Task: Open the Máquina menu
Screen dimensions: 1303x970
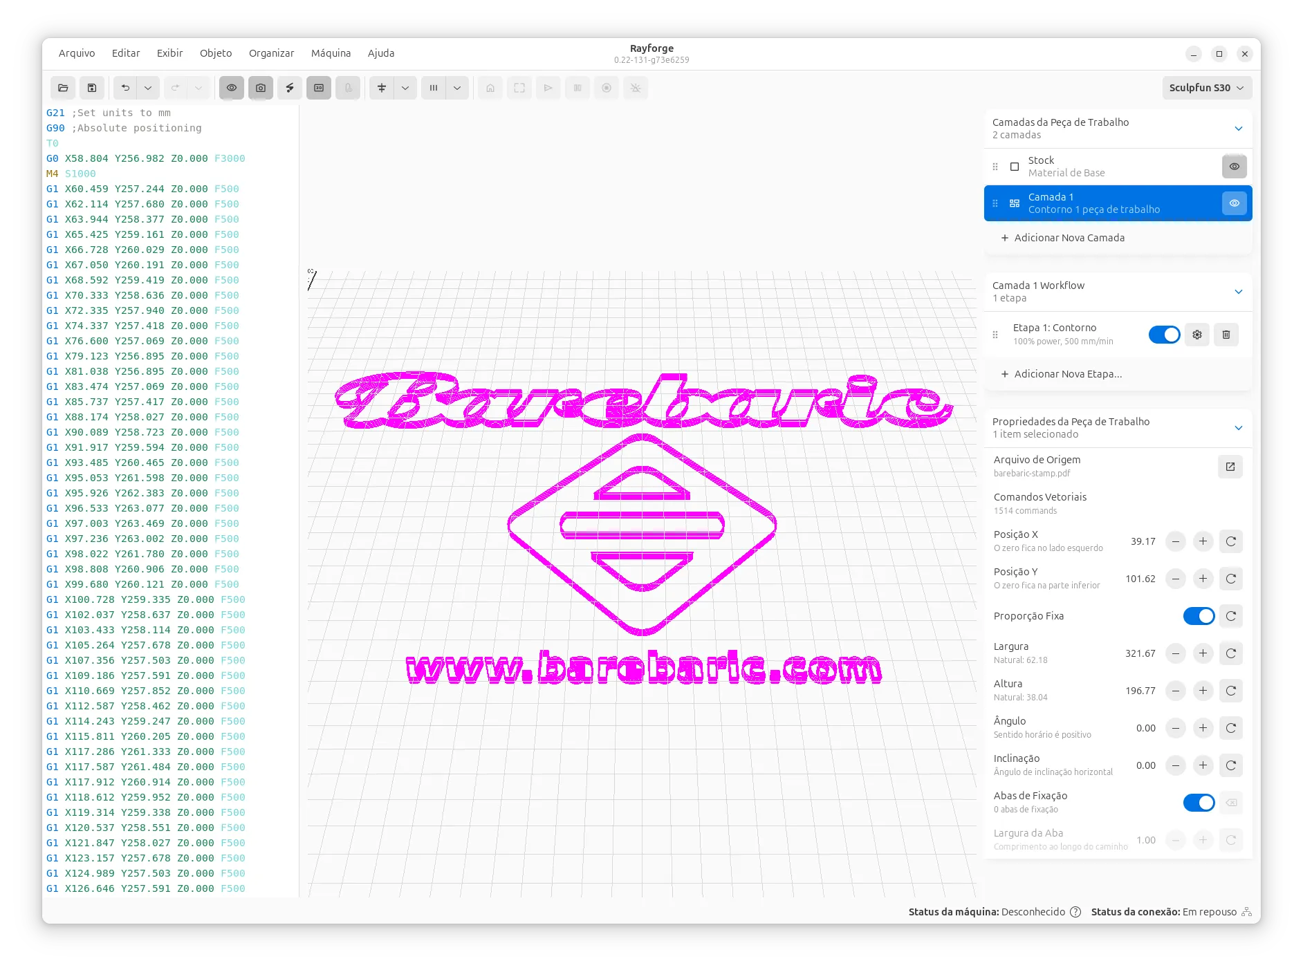Action: (331, 53)
